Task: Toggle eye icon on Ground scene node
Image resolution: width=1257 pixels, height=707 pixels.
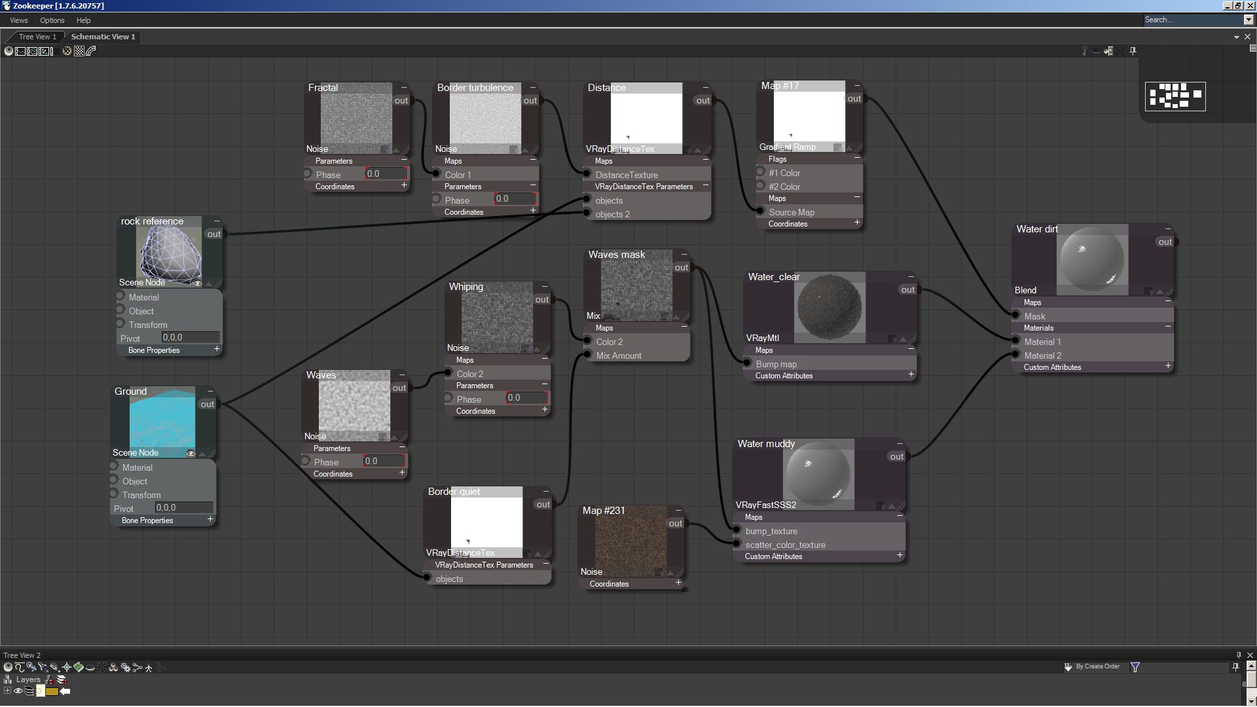Action: (x=191, y=453)
